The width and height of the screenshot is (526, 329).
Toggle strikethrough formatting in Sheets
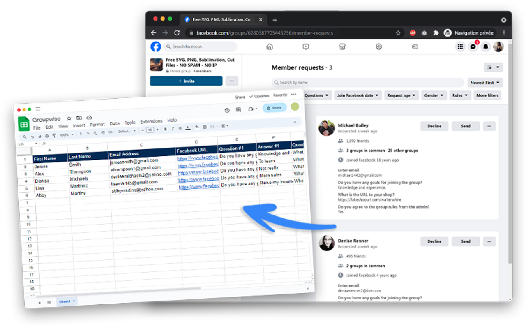(180, 128)
